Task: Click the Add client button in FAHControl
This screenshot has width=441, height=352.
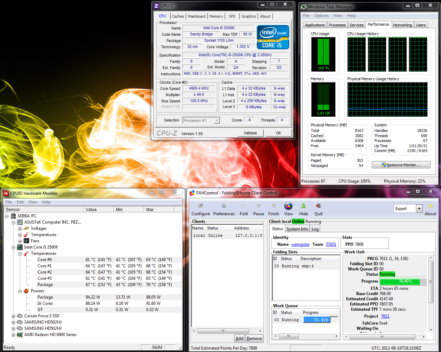Action: click(239, 338)
